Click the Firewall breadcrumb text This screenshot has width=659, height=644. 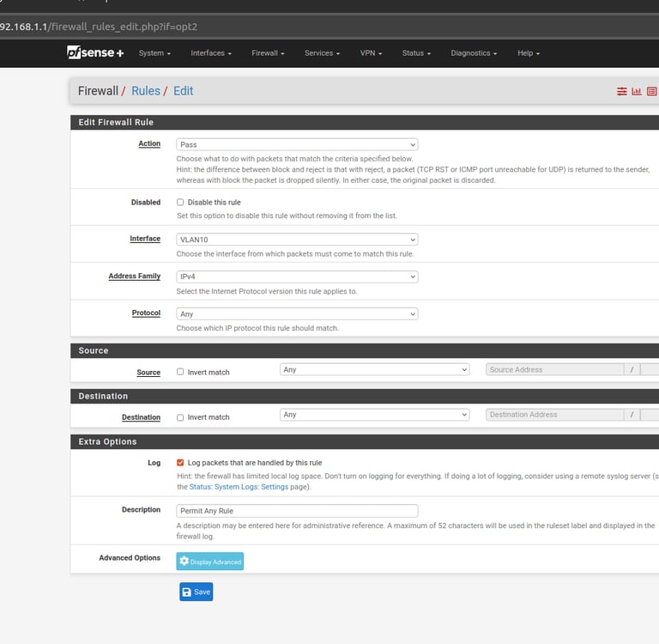pos(98,91)
